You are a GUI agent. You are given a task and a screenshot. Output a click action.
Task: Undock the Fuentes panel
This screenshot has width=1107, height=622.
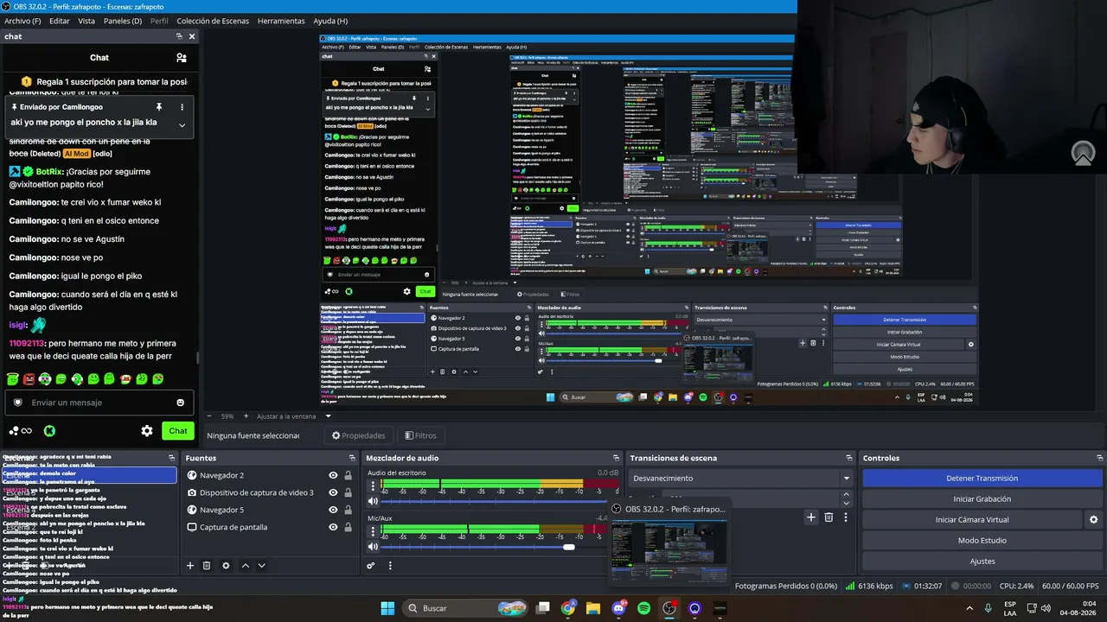(352, 458)
